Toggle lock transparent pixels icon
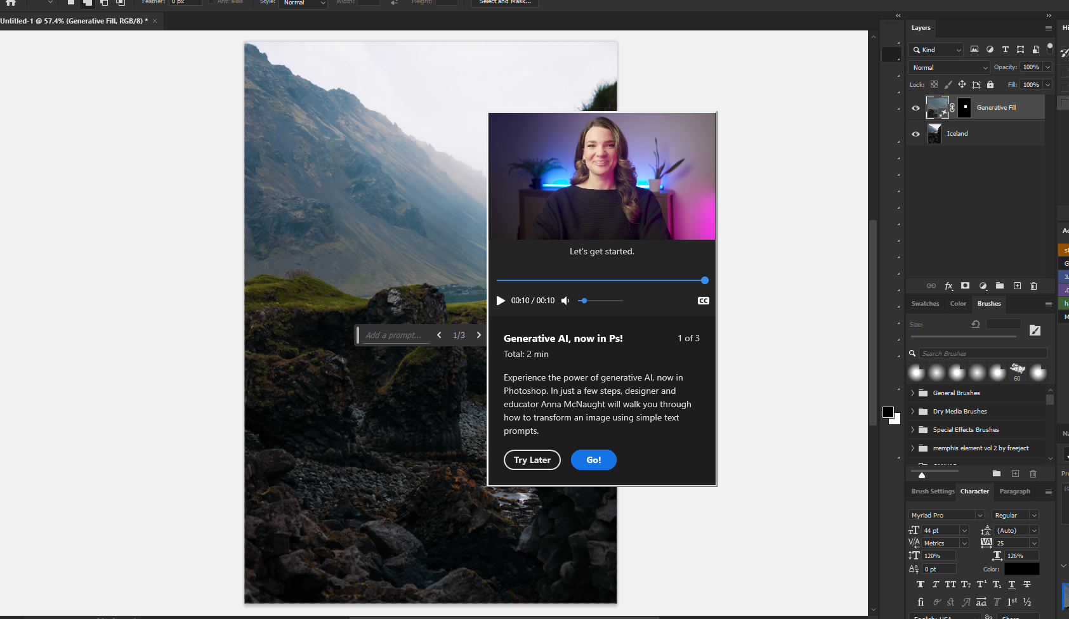This screenshot has width=1069, height=619. [x=934, y=84]
